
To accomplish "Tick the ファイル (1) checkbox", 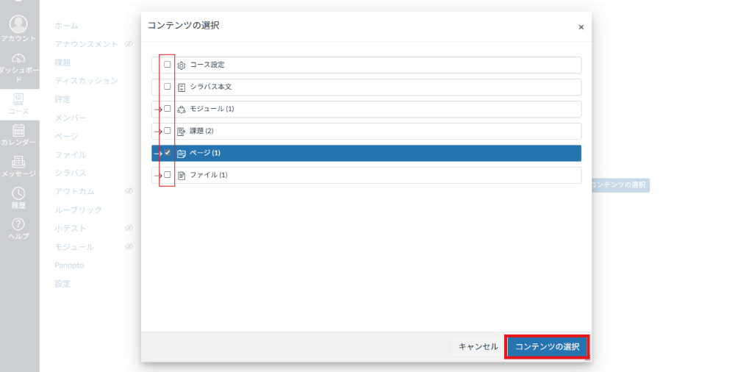I will click(168, 174).
